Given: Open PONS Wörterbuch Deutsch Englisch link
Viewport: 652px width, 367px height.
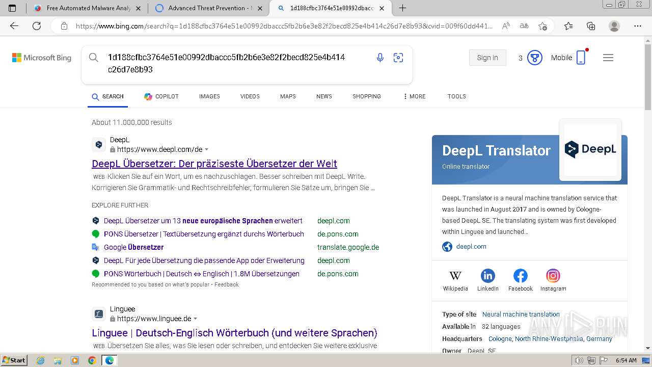Looking at the screenshot, I should click(x=202, y=274).
